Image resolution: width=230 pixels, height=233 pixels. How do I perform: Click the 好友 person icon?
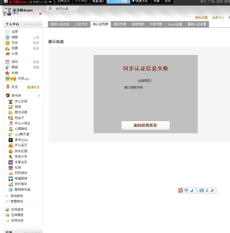click(x=8, y=87)
